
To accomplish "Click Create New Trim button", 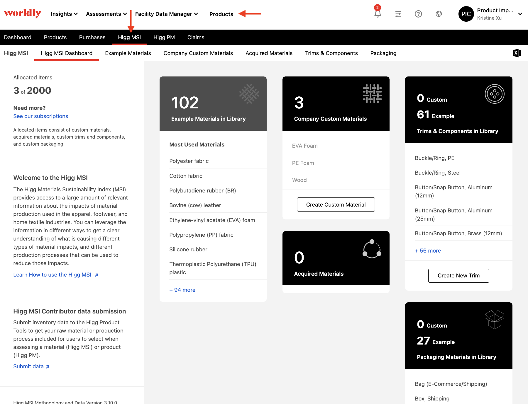I will point(458,275).
